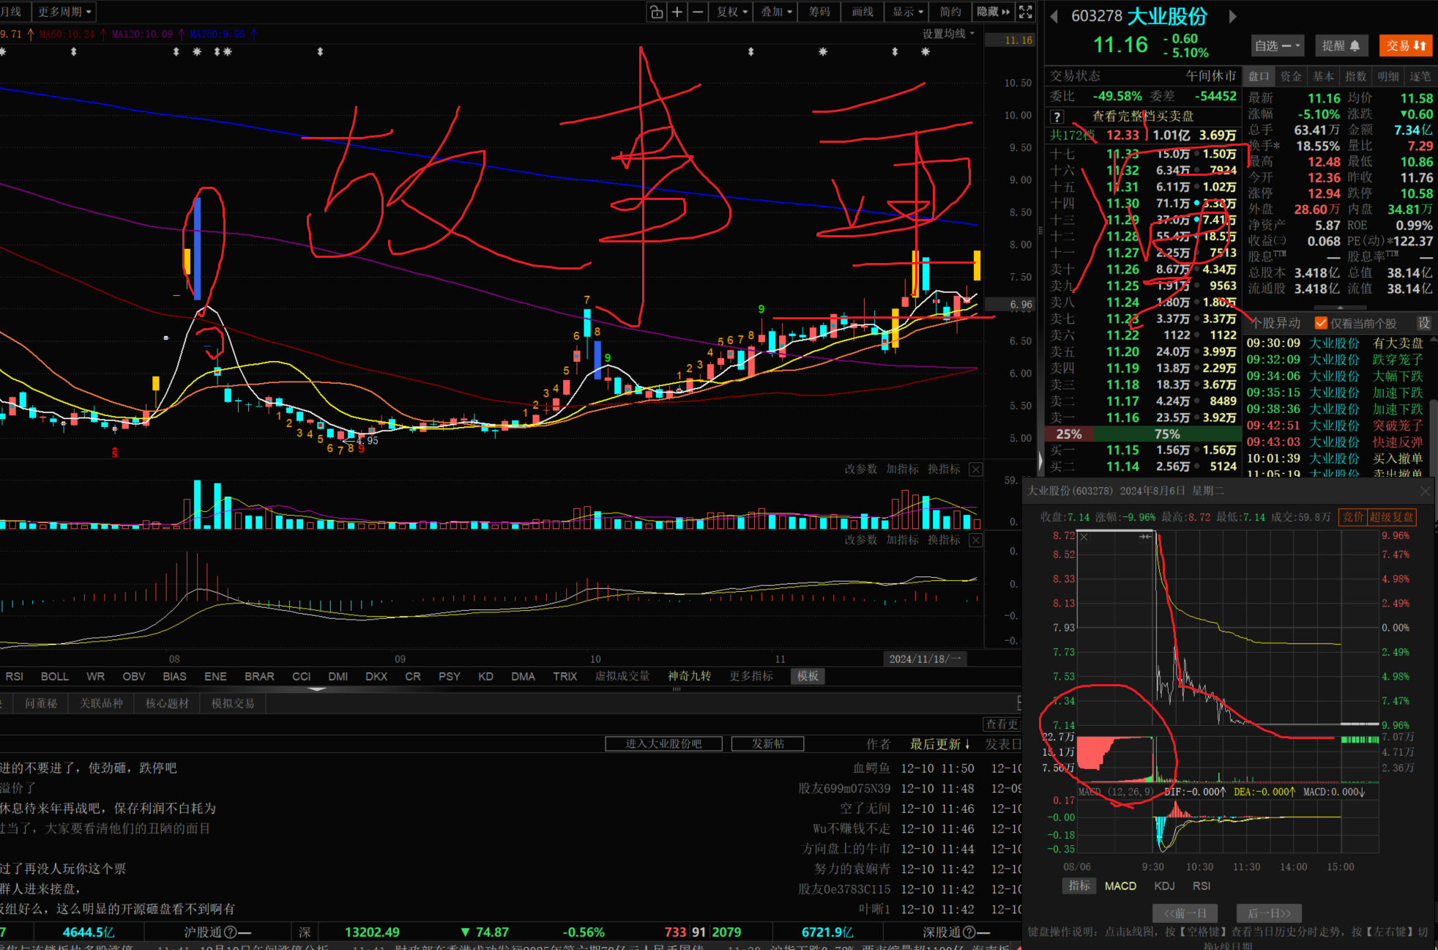Open the 设置均线 dropdown
Screen dimensions: 1438x950
pyautogui.click(x=948, y=34)
